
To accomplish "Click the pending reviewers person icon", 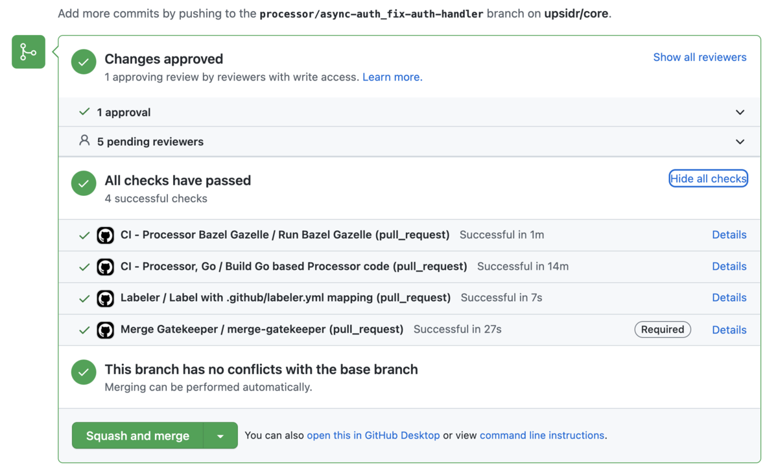I will tap(84, 141).
